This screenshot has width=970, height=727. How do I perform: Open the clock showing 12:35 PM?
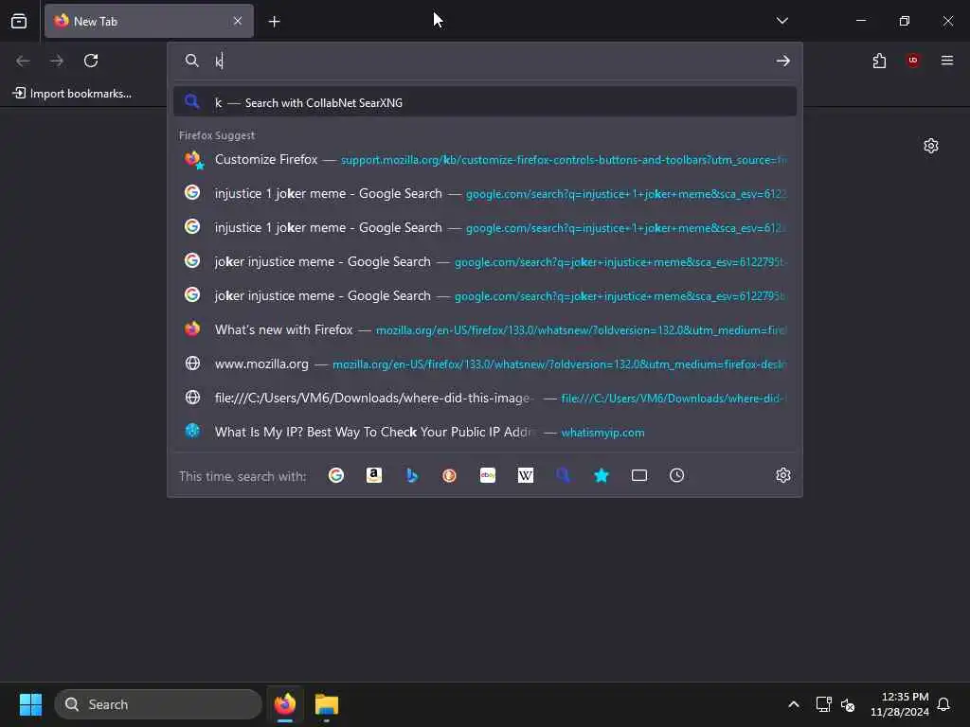(900, 704)
